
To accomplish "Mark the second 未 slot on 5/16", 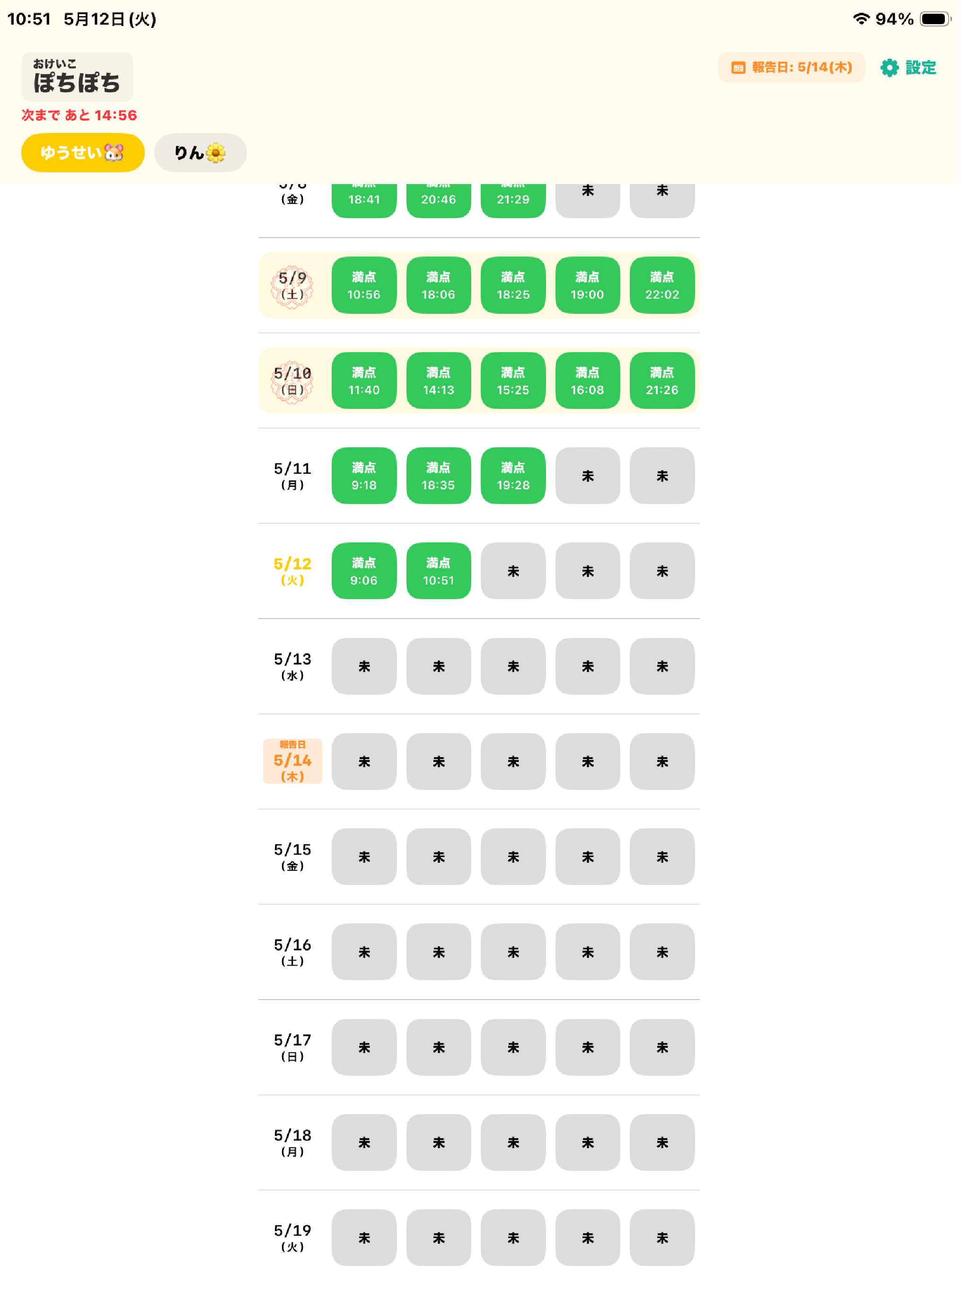I will click(x=438, y=952).
